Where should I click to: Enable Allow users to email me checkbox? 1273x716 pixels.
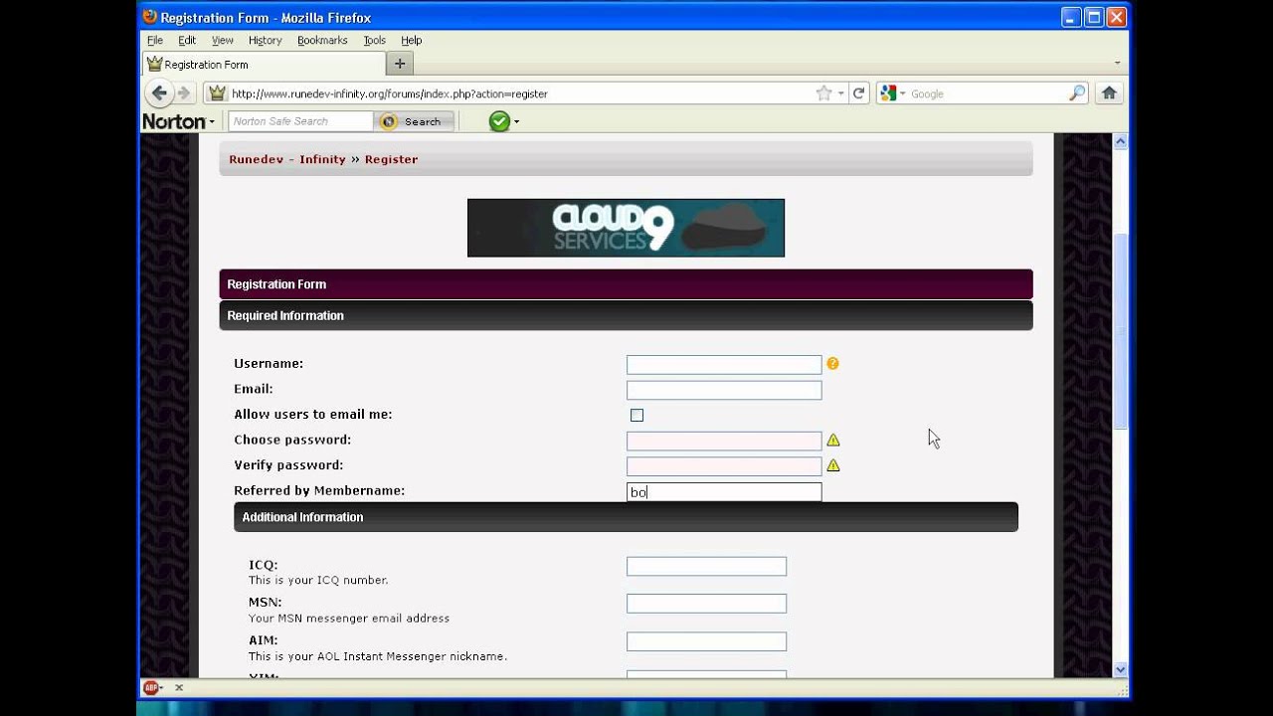[636, 415]
